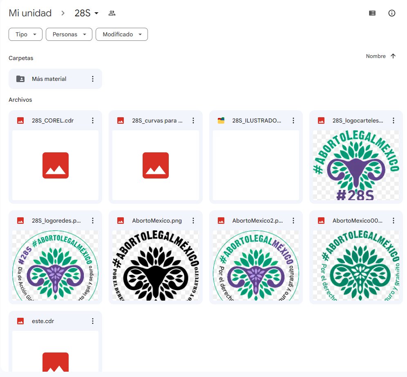
Task: Click the este.cdr file name
Action: (x=43, y=321)
